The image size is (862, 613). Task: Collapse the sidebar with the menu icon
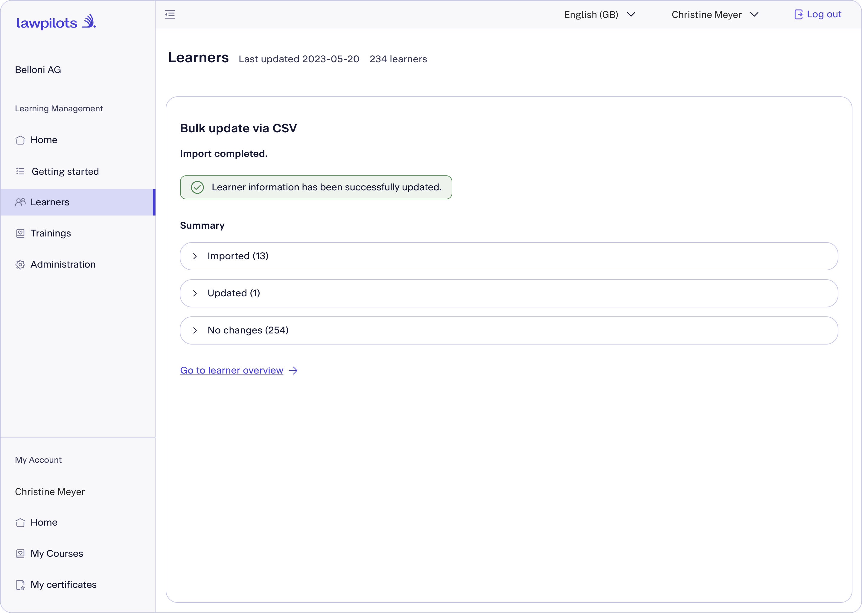pos(170,15)
